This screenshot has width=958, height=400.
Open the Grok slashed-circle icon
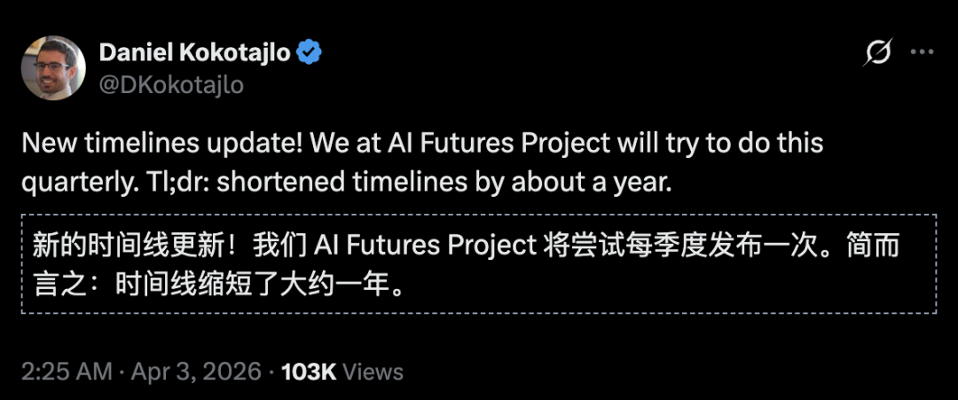(x=876, y=53)
